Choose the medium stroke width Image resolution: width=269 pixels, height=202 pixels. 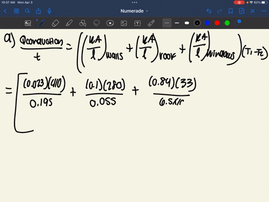pyautogui.click(x=177, y=23)
